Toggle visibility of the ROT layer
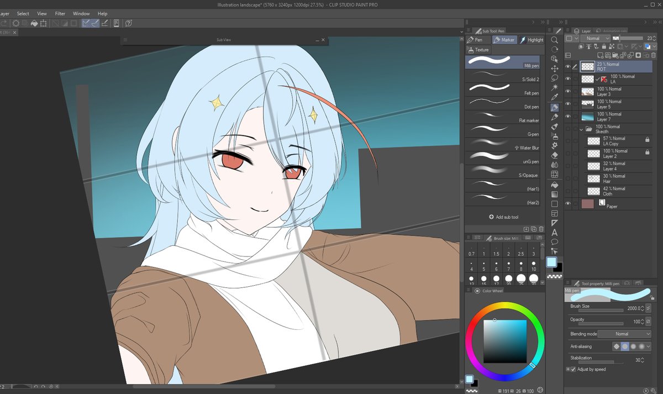 tap(567, 66)
